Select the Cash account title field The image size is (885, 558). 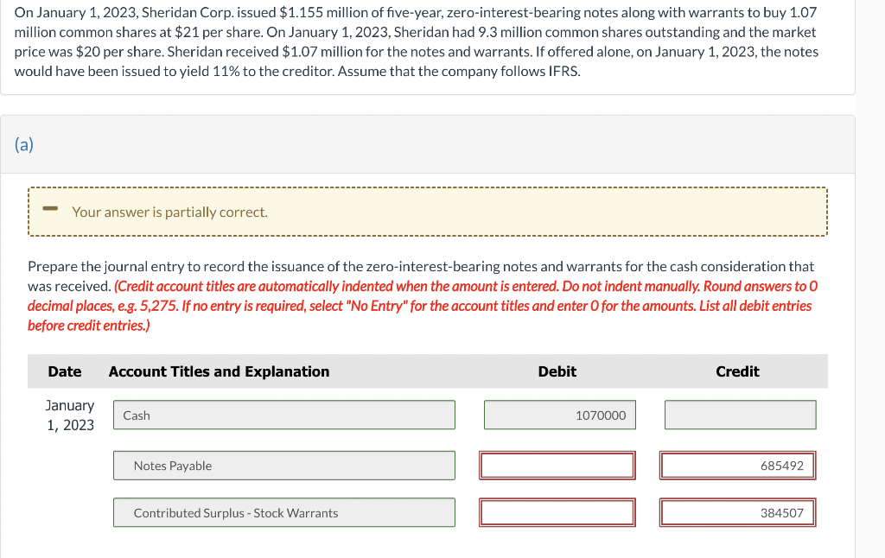pyautogui.click(x=284, y=415)
